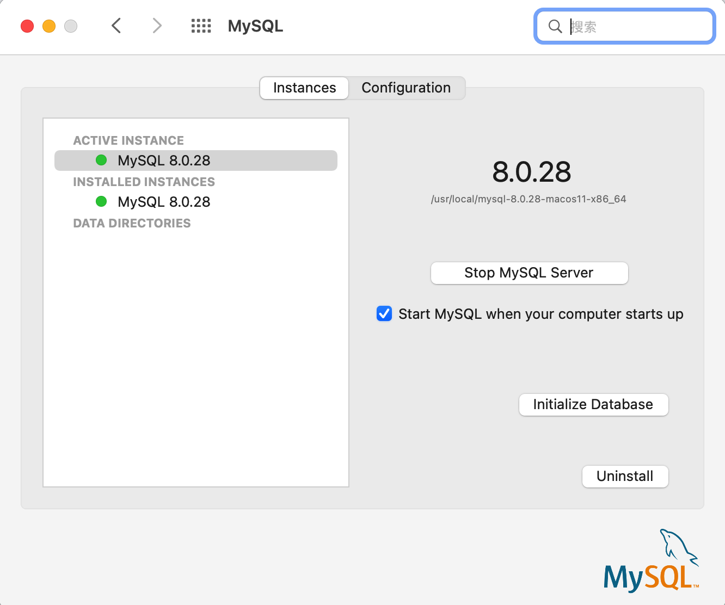
Task: Click green status dot under Installed Instances
Action: pyautogui.click(x=101, y=201)
